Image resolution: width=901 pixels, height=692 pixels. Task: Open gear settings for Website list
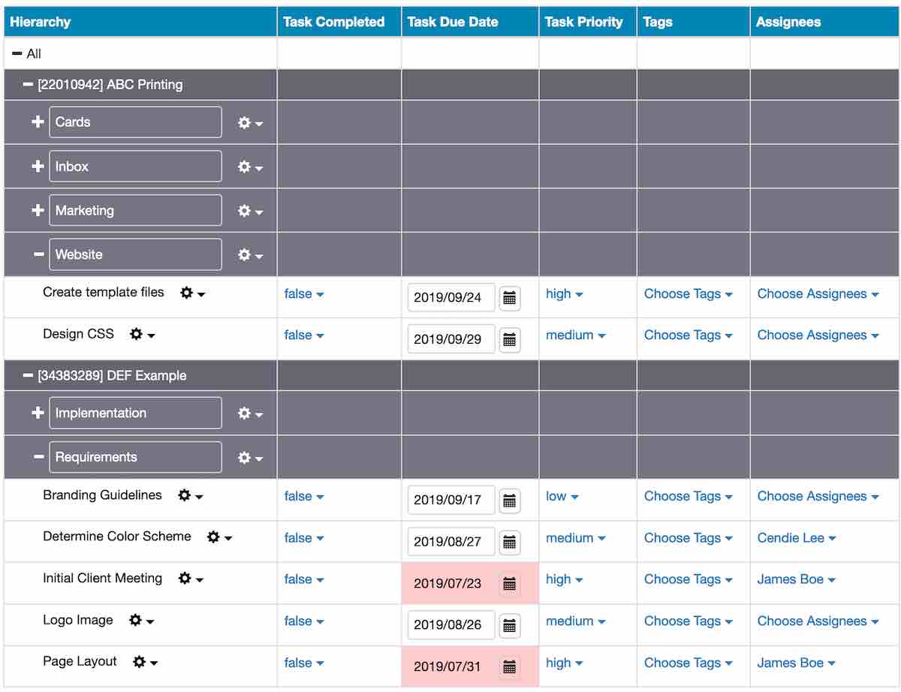pyautogui.click(x=249, y=255)
